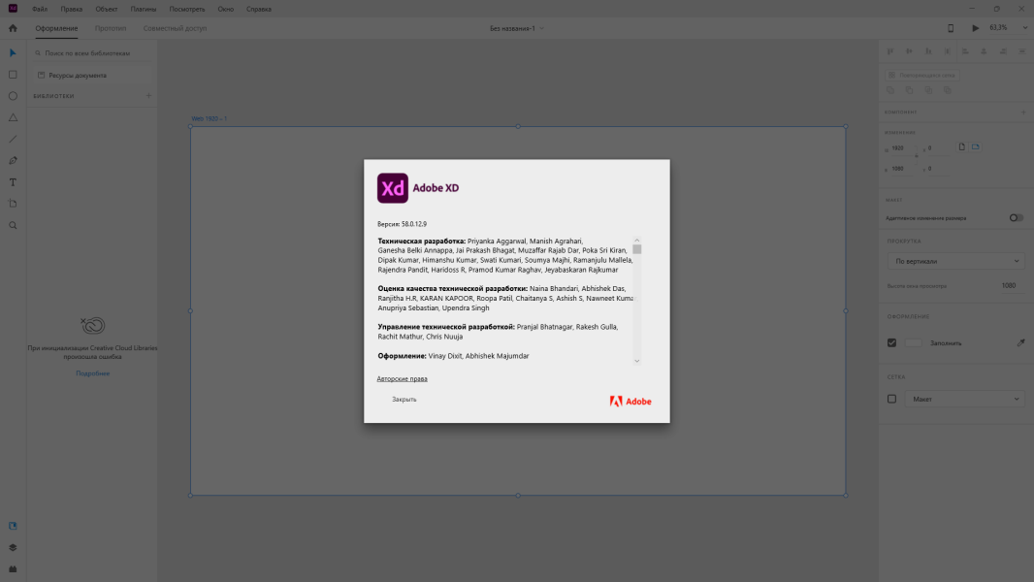Click the Exclude Overlap boolean icon
The height and width of the screenshot is (582, 1034).
[948, 90]
